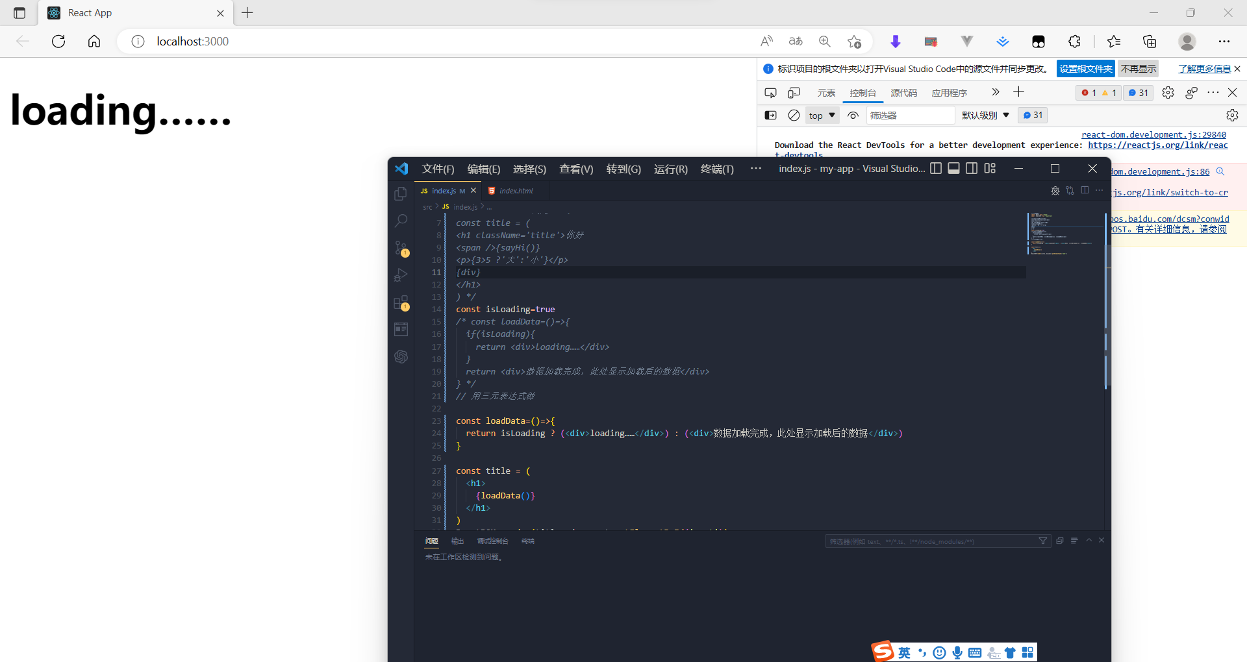Screen dimensions: 1247x662
Task: Click the 设置根文件夹 button
Action: click(1085, 68)
